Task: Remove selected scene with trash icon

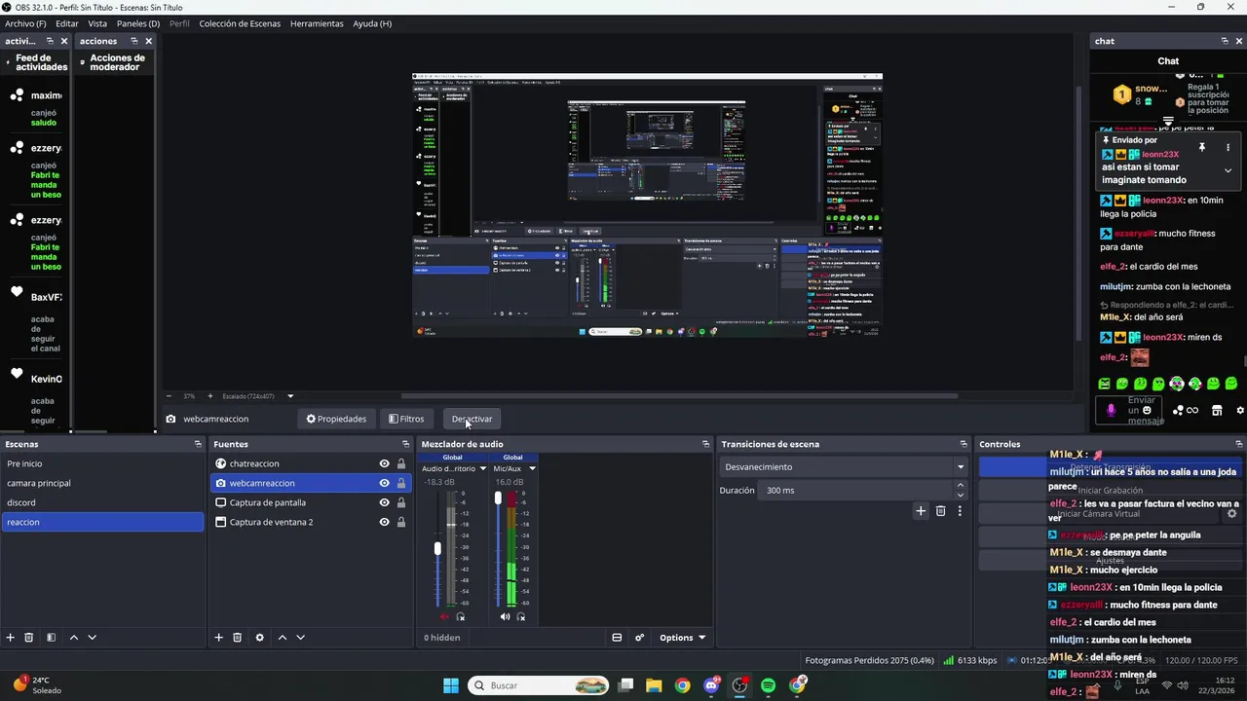Action: pyautogui.click(x=29, y=638)
